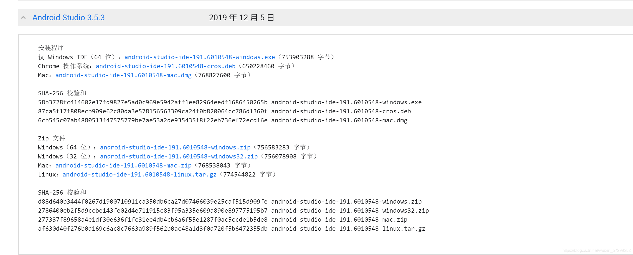Viewport: 633px width, 255px height.
Task: Download android-studio-ide-191.6010548-linux.tar.gz archive
Action: point(139,175)
